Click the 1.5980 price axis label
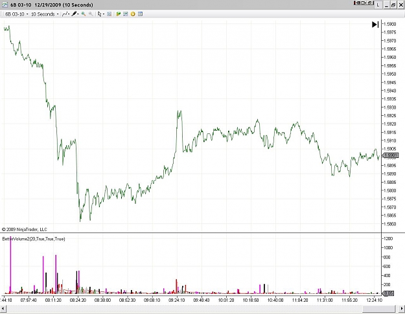The height and width of the screenshot is (314, 405). 389,24
